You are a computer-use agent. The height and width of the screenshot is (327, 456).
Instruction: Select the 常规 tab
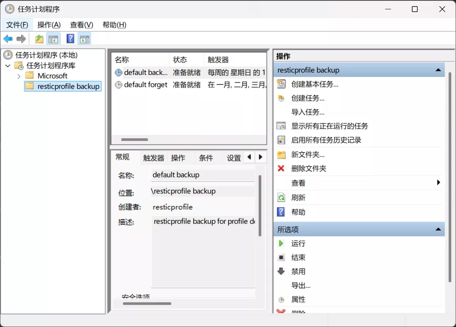(x=122, y=157)
